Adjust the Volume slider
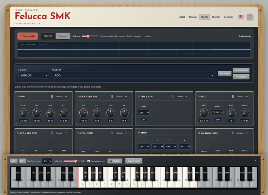268x195 pixels. coord(90,36)
